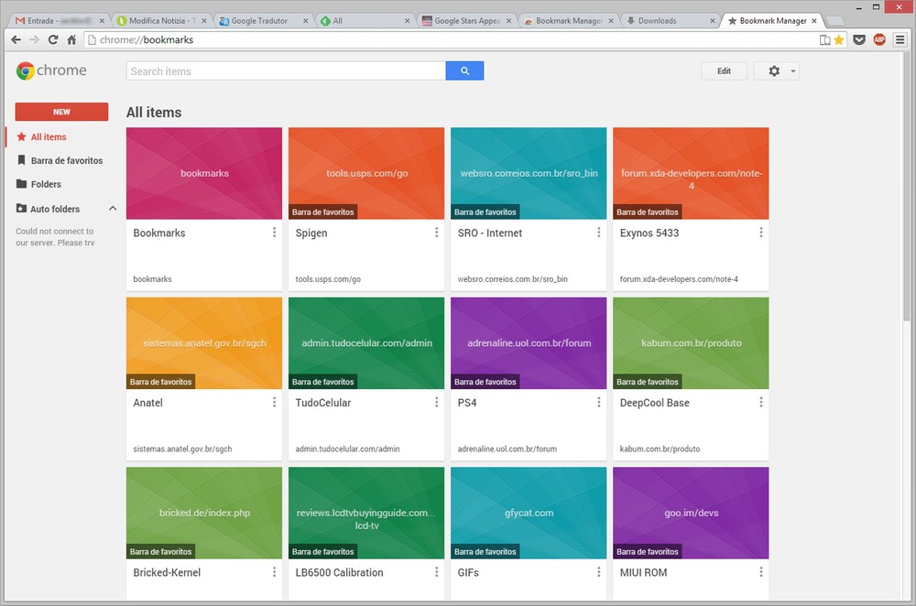Open the Chrome hamburger menu
Viewport: 916px width, 606px height.
[x=899, y=39]
